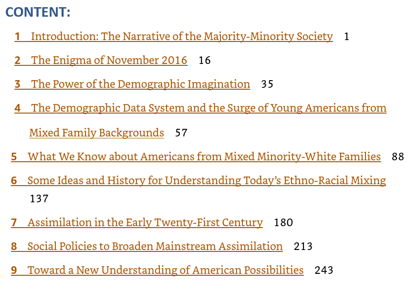Click page number 1 after the Introduction
Image resolution: width=417 pixels, height=292 pixels.
coord(346,37)
